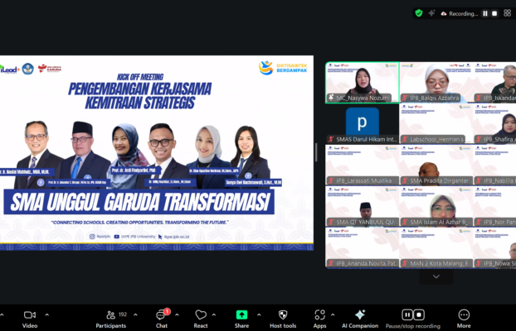This screenshot has height=331, width=516.
Task: Open the More options menu
Action: [464, 319]
